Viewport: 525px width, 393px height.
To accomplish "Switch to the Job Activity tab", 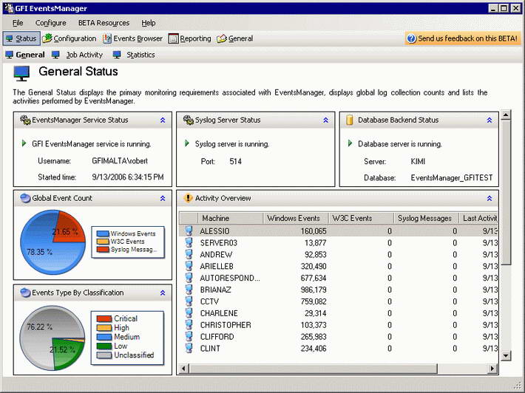I will (x=84, y=55).
